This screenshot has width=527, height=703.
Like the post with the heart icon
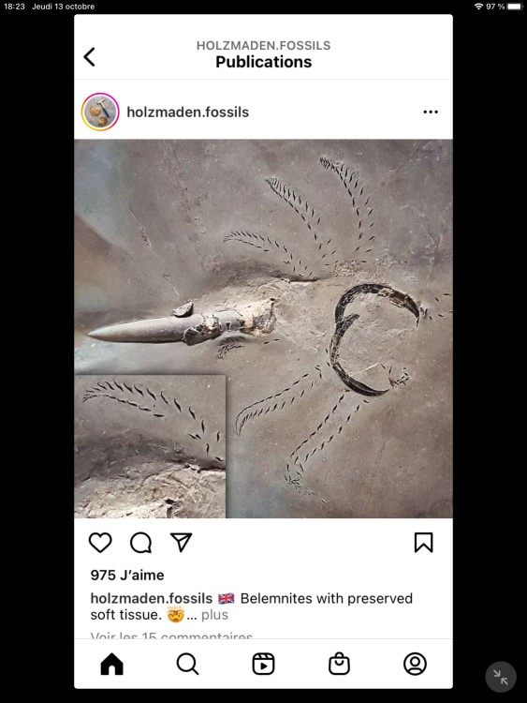(x=100, y=543)
